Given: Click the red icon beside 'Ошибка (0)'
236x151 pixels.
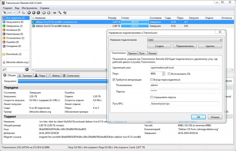Looking at the screenshot, I should [4, 42].
